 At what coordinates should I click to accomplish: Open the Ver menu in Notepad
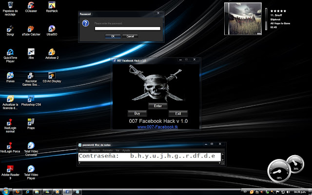click(x=117, y=151)
